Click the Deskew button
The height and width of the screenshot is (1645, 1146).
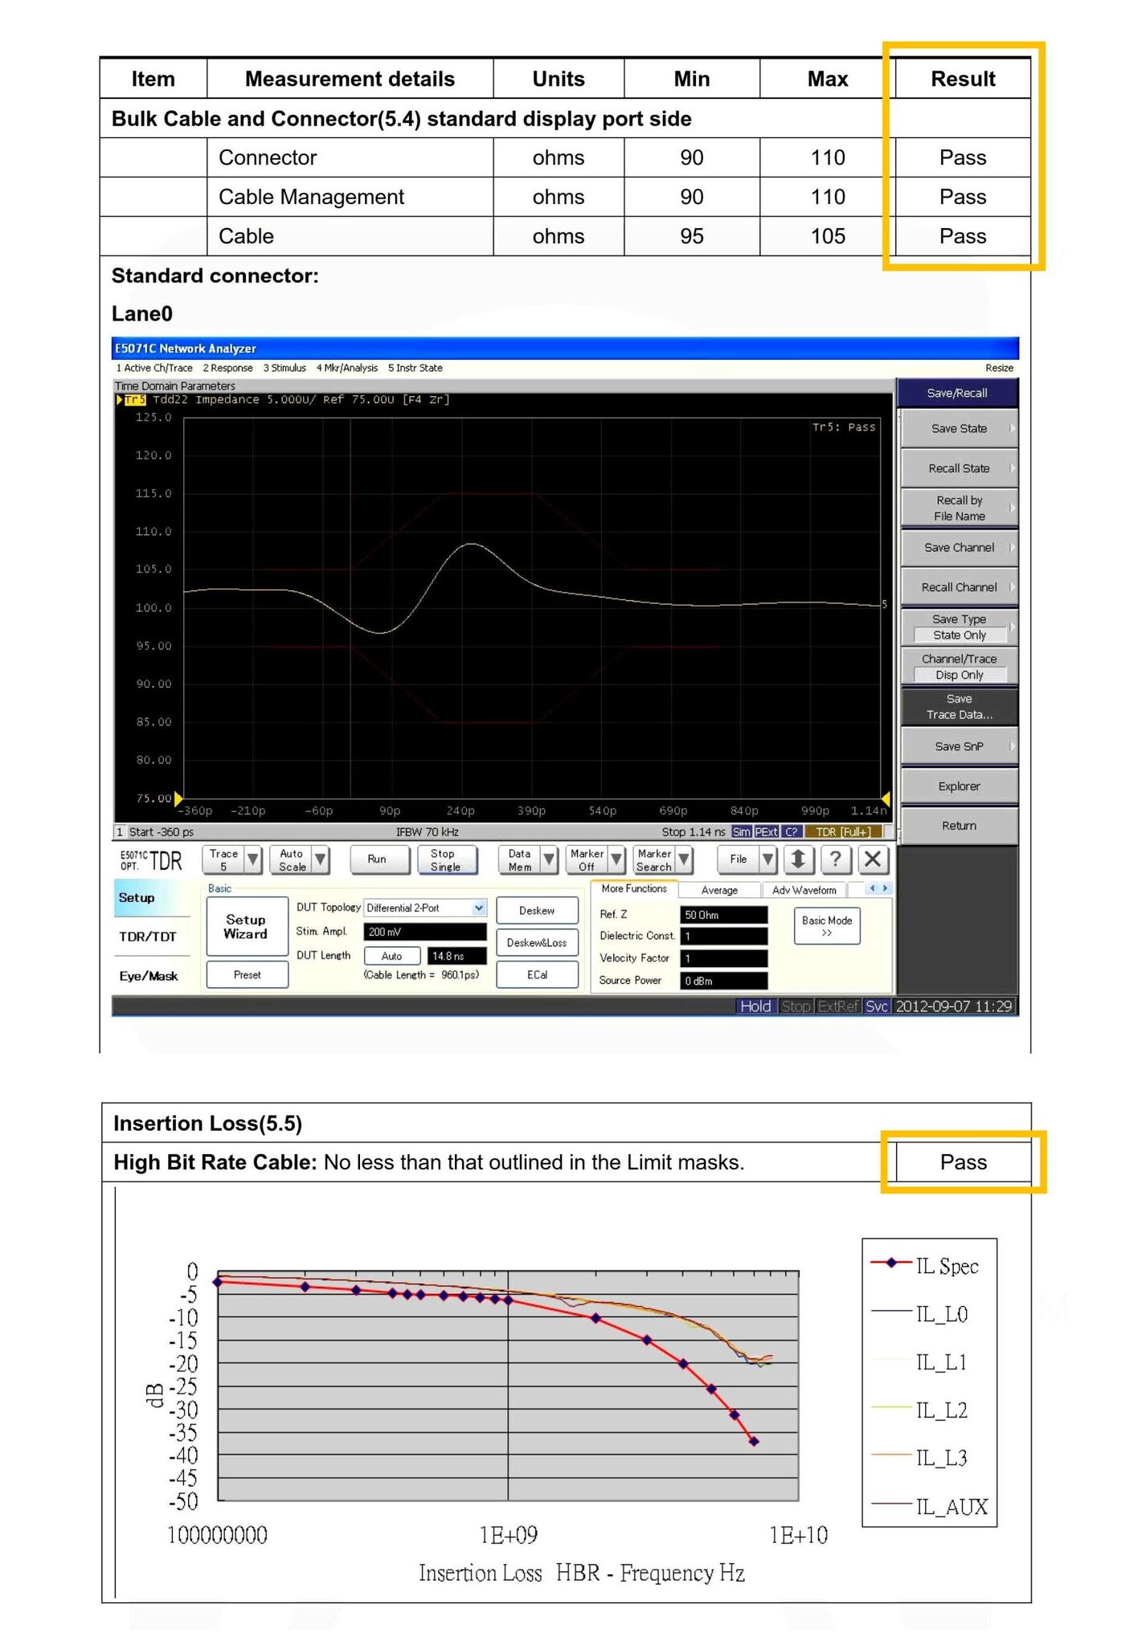[x=537, y=910]
